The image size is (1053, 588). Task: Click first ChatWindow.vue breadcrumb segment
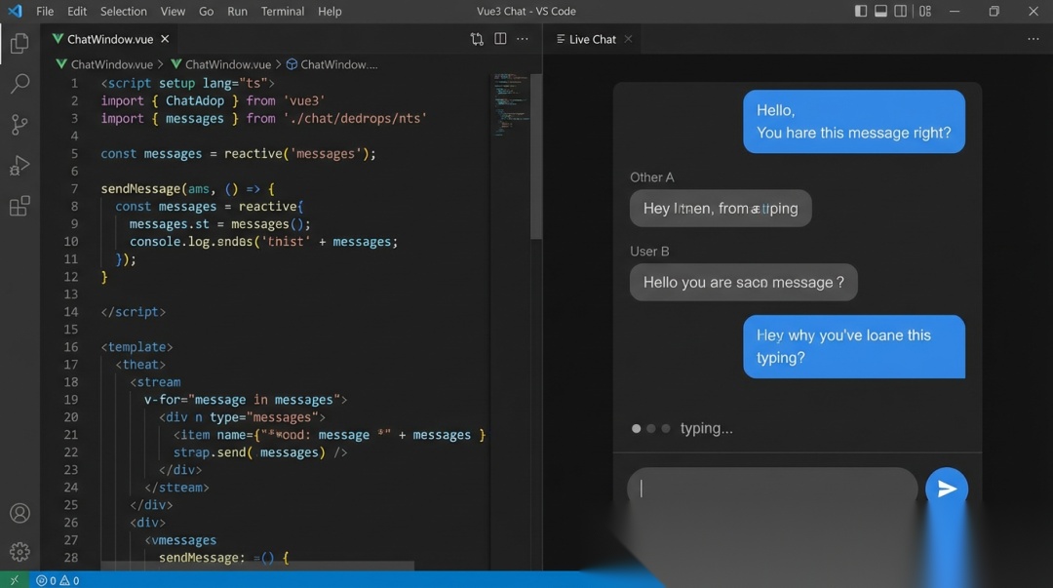(x=105, y=64)
